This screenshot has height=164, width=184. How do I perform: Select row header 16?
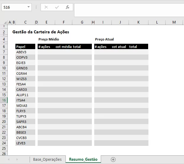click(x=4, y=100)
